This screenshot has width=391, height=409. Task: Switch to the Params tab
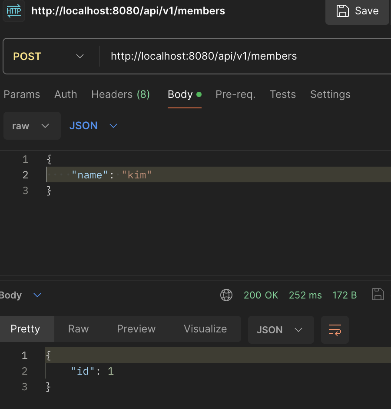[22, 94]
